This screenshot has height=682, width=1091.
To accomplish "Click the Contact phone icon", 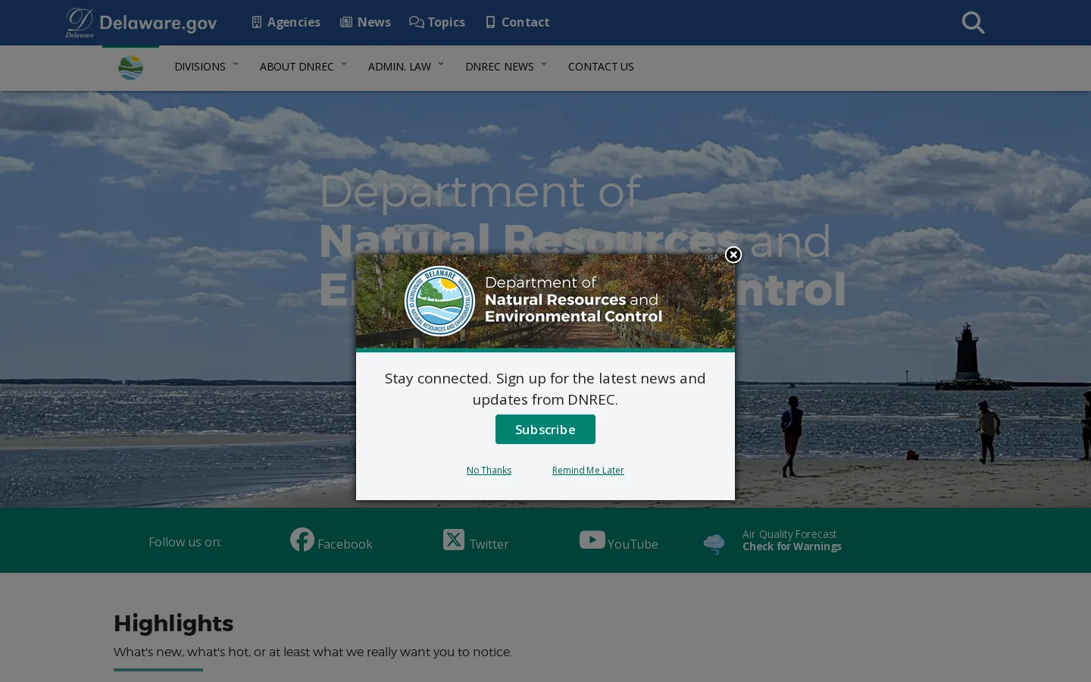I will (490, 22).
